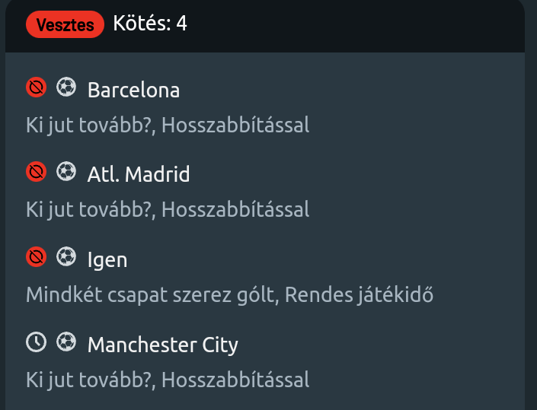Click the soccer ball icon next to Igen
Screen dimensions: 537x410
[x=66, y=258]
